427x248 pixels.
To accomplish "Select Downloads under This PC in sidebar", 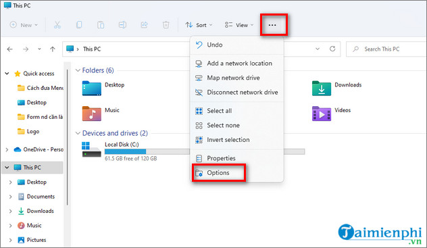I will point(36,211).
